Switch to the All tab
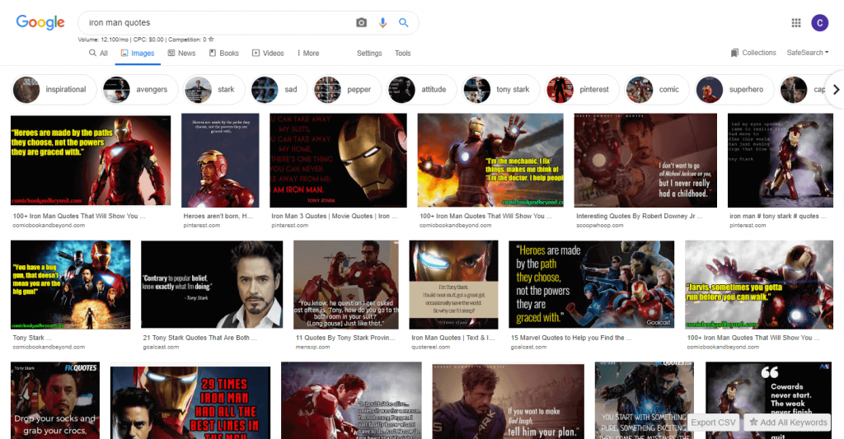Viewport: 844px width, 439px height. tap(99, 54)
